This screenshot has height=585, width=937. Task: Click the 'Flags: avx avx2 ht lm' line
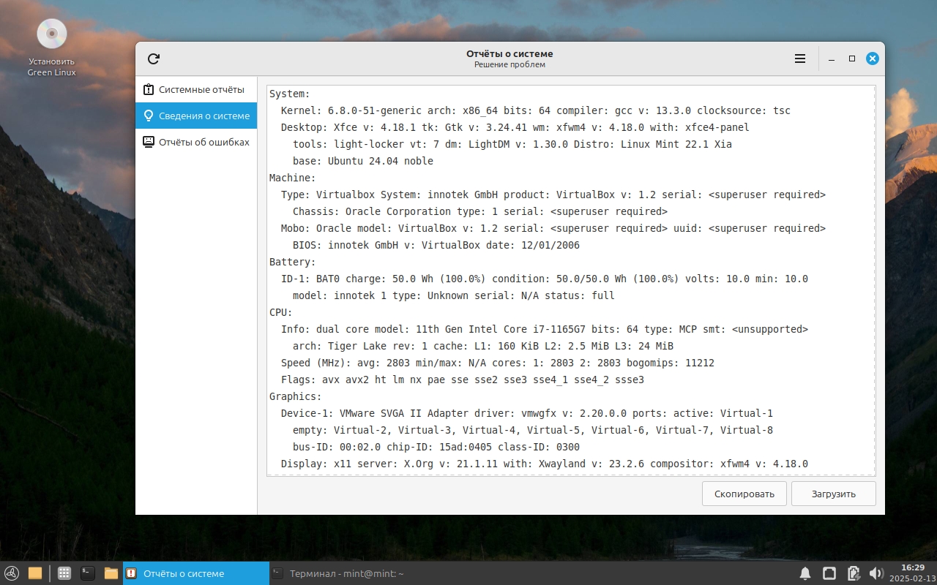pyautogui.click(x=463, y=380)
